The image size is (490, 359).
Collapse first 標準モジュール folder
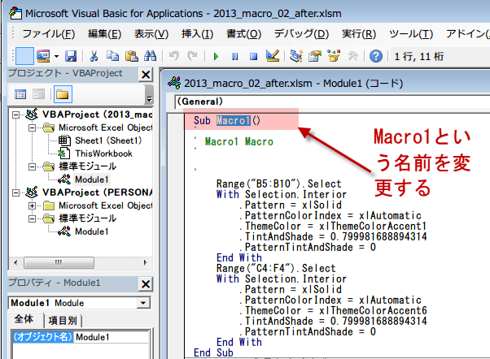tap(32, 167)
